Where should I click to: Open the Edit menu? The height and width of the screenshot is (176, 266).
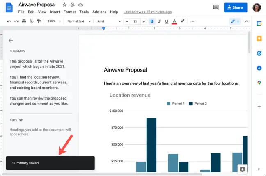pos(31,12)
